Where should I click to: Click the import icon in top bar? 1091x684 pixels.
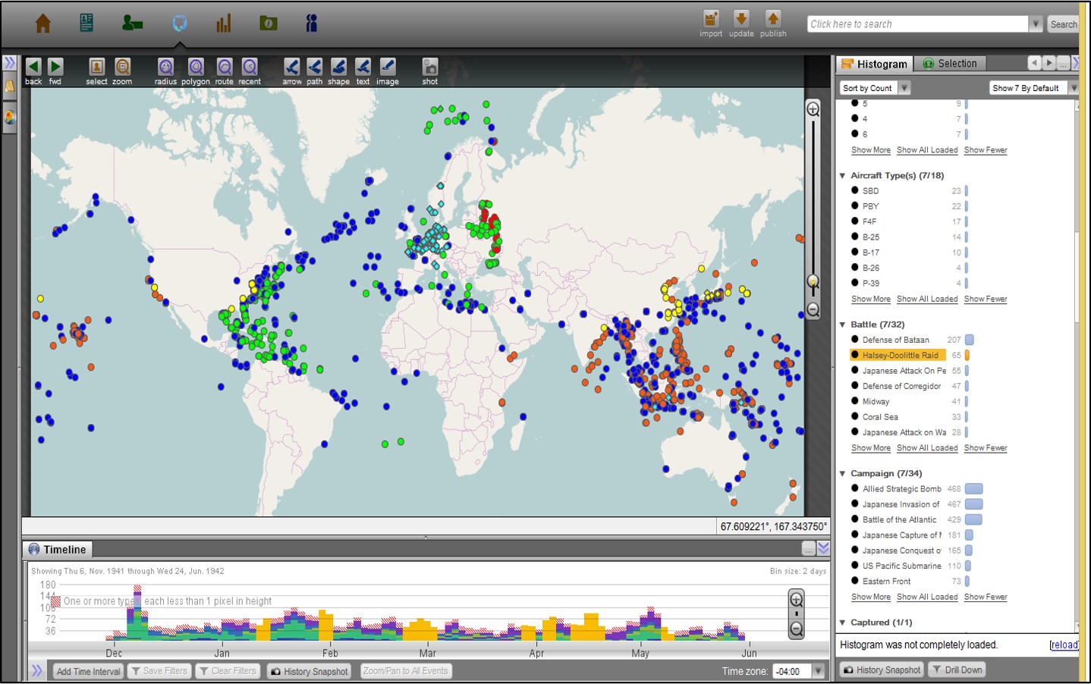point(710,19)
